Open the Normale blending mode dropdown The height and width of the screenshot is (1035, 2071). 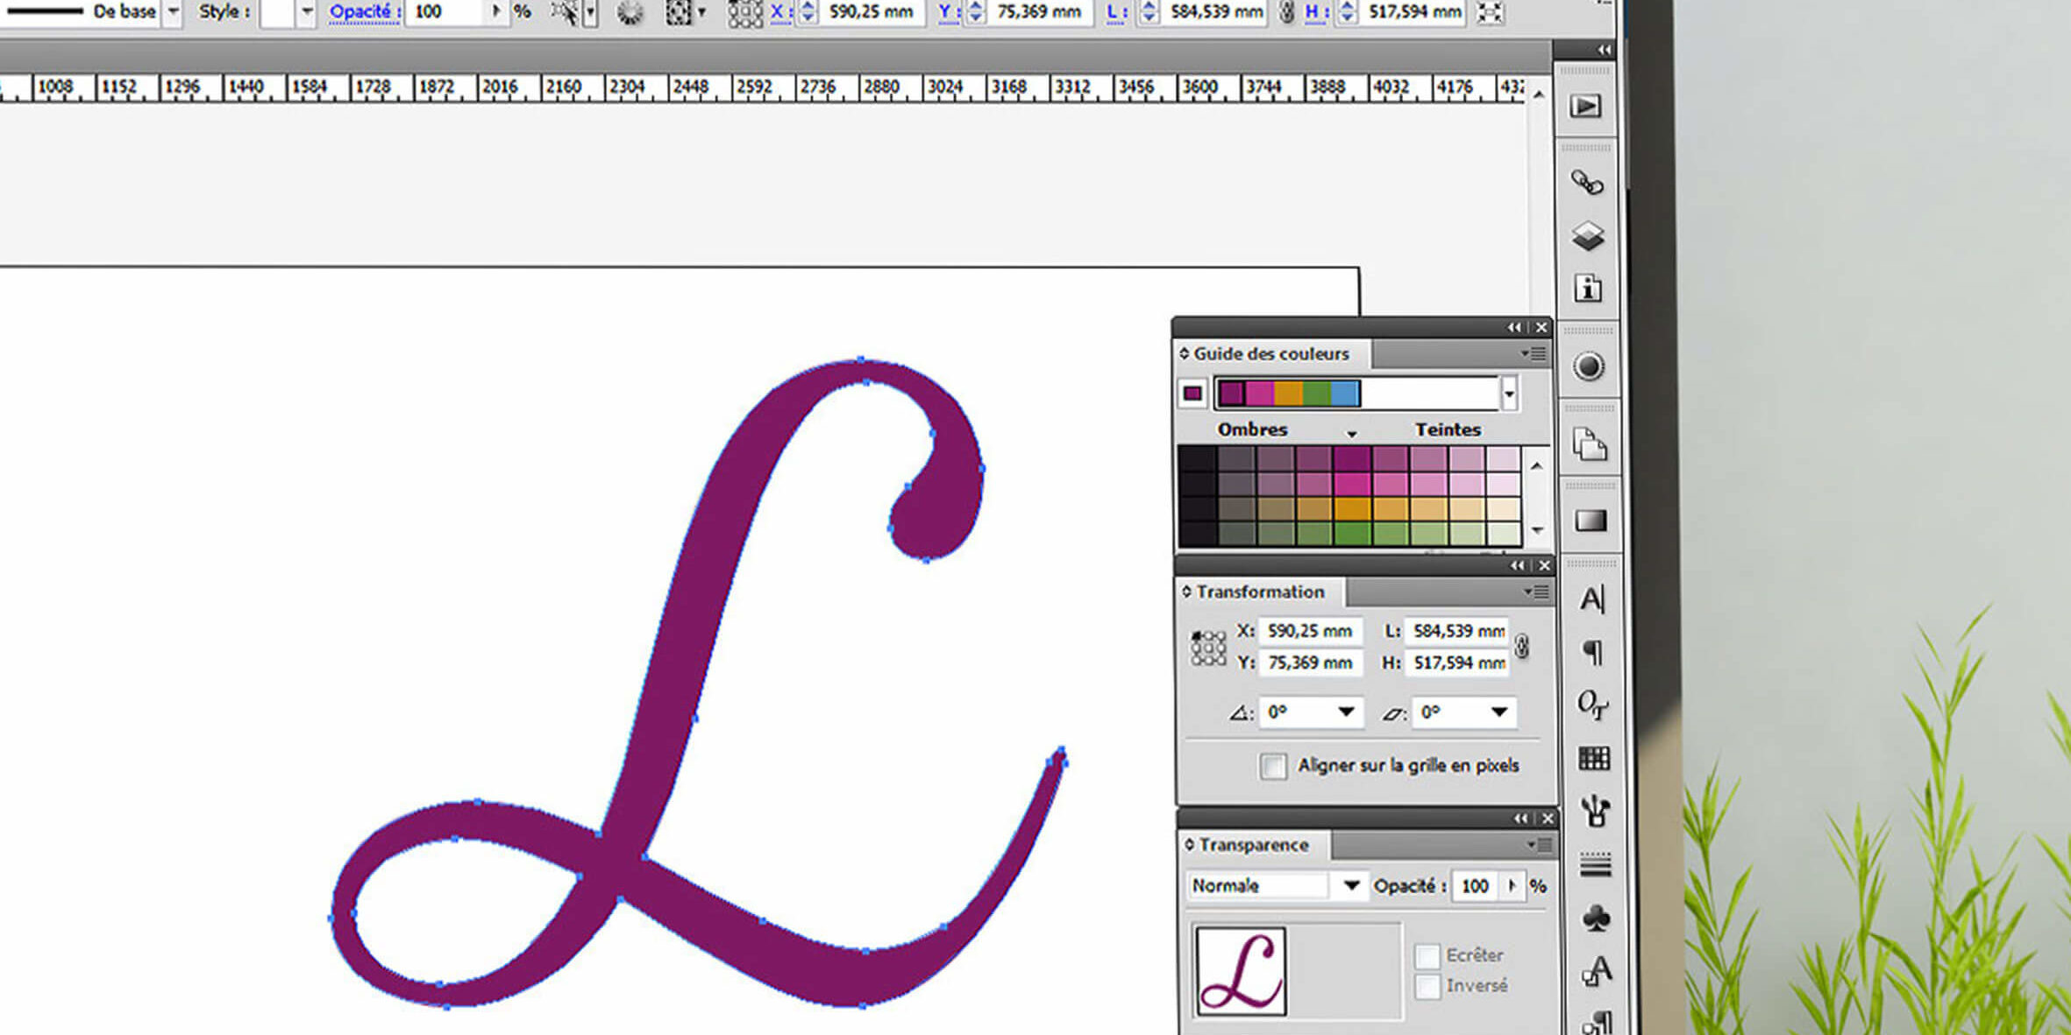(x=1350, y=885)
